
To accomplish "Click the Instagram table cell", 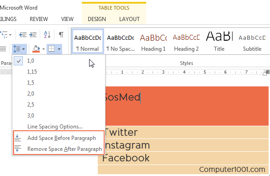I will pos(187,145).
